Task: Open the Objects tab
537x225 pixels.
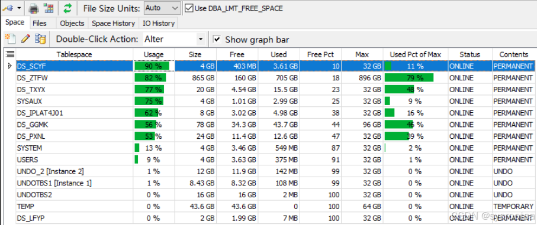Action: (x=72, y=23)
